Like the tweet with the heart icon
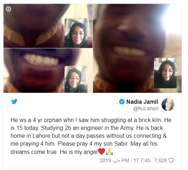Viewport: 188px width, 170px height. (x=171, y=160)
